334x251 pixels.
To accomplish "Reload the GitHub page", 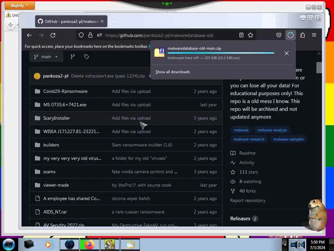I will 53,35.
